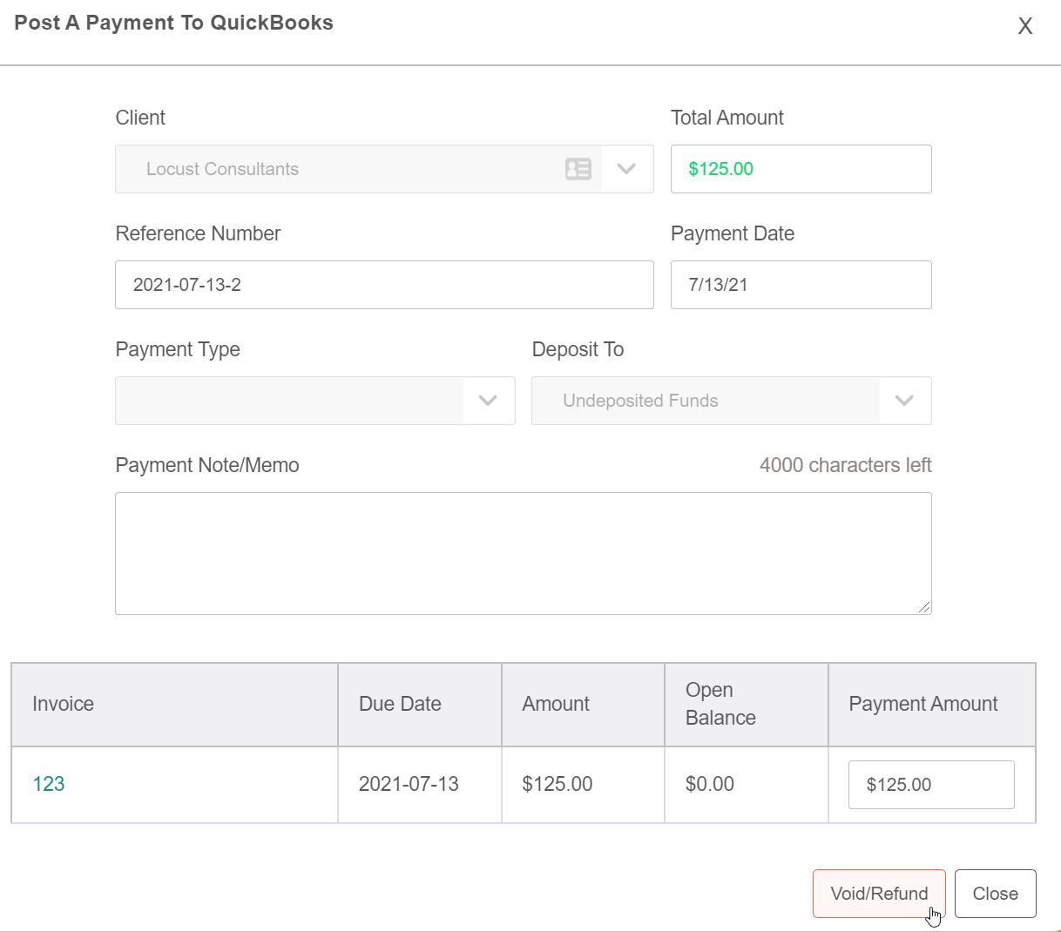Click the Client label
Screen dimensions: 1061x932
(x=140, y=118)
